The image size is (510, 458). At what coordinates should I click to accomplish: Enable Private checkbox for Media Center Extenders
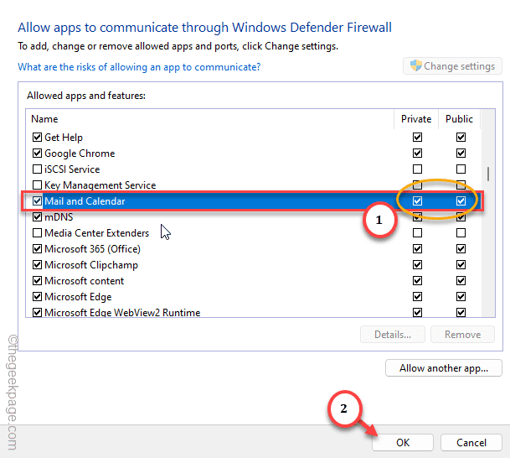417,233
